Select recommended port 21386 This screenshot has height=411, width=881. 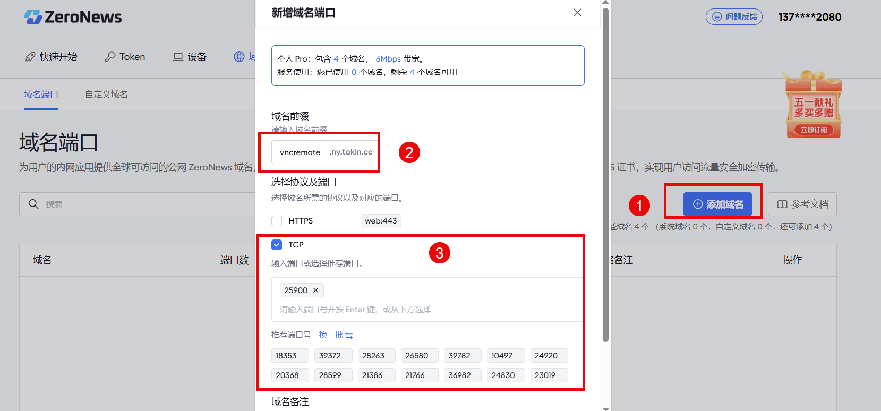pyautogui.click(x=377, y=375)
